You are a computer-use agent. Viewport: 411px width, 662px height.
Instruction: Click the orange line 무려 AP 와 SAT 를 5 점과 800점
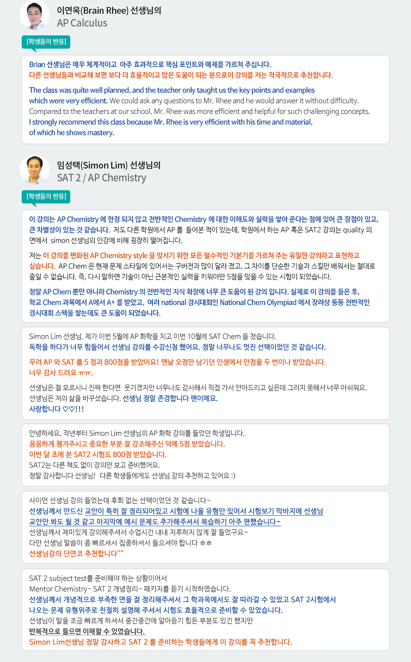pos(177,362)
